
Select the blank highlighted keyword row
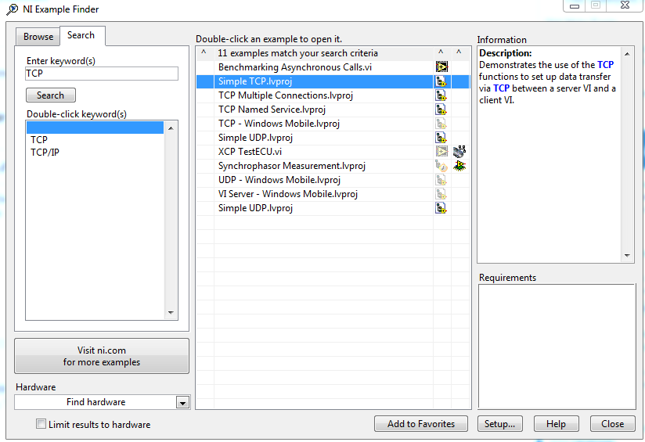[95, 128]
